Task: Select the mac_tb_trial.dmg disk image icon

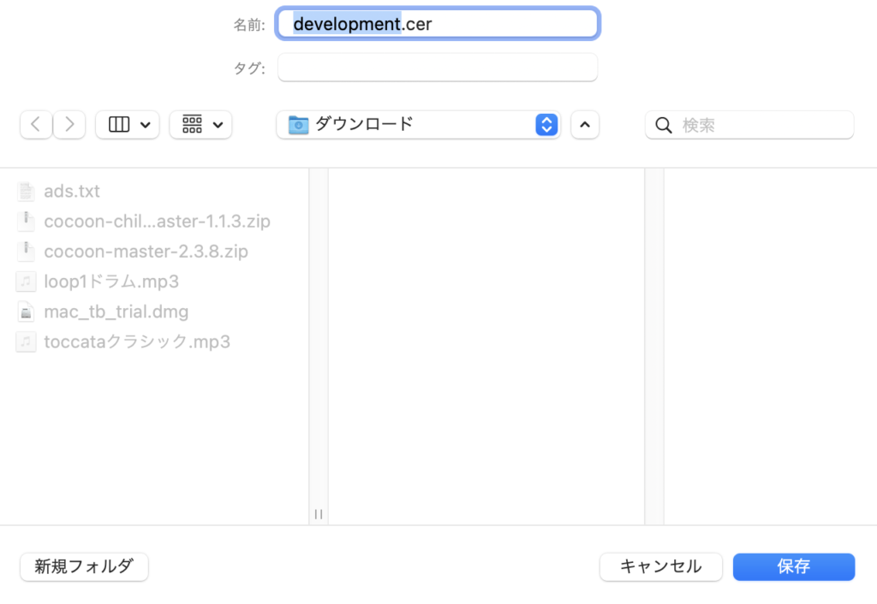Action: tap(27, 311)
